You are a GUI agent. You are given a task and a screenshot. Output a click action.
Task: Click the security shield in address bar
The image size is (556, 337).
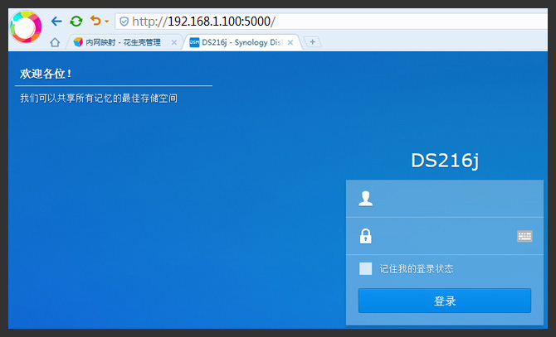(124, 22)
